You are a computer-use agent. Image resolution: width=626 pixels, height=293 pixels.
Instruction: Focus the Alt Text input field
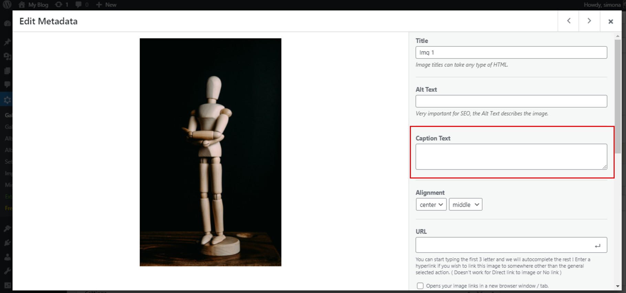tap(511, 101)
